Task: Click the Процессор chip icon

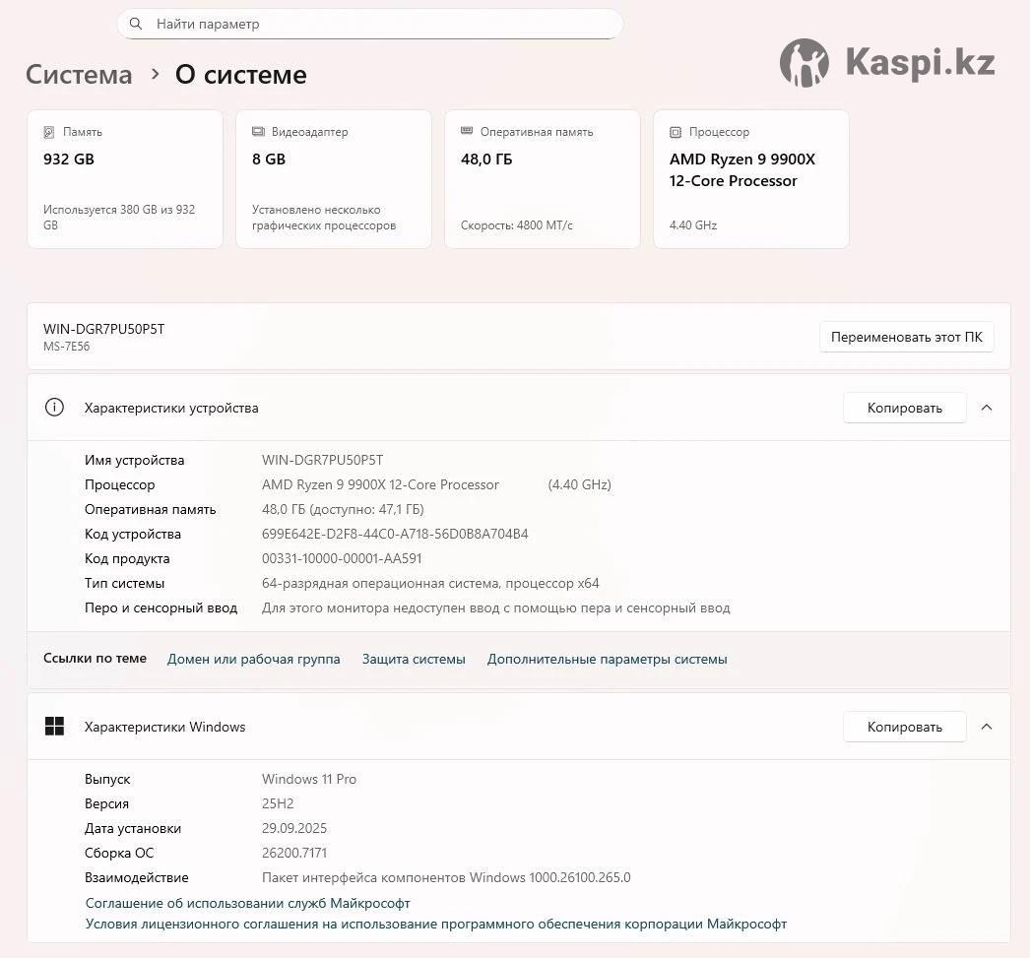Action: coord(676,132)
